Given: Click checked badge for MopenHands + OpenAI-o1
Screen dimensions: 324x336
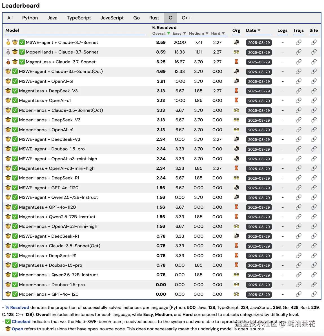Looking at the screenshot, I should click(15, 130).
